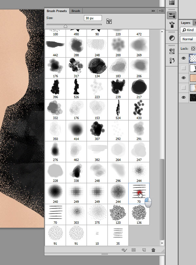The image size is (196, 265).
Task: Delete brush using the trash icon
Action: (153, 250)
